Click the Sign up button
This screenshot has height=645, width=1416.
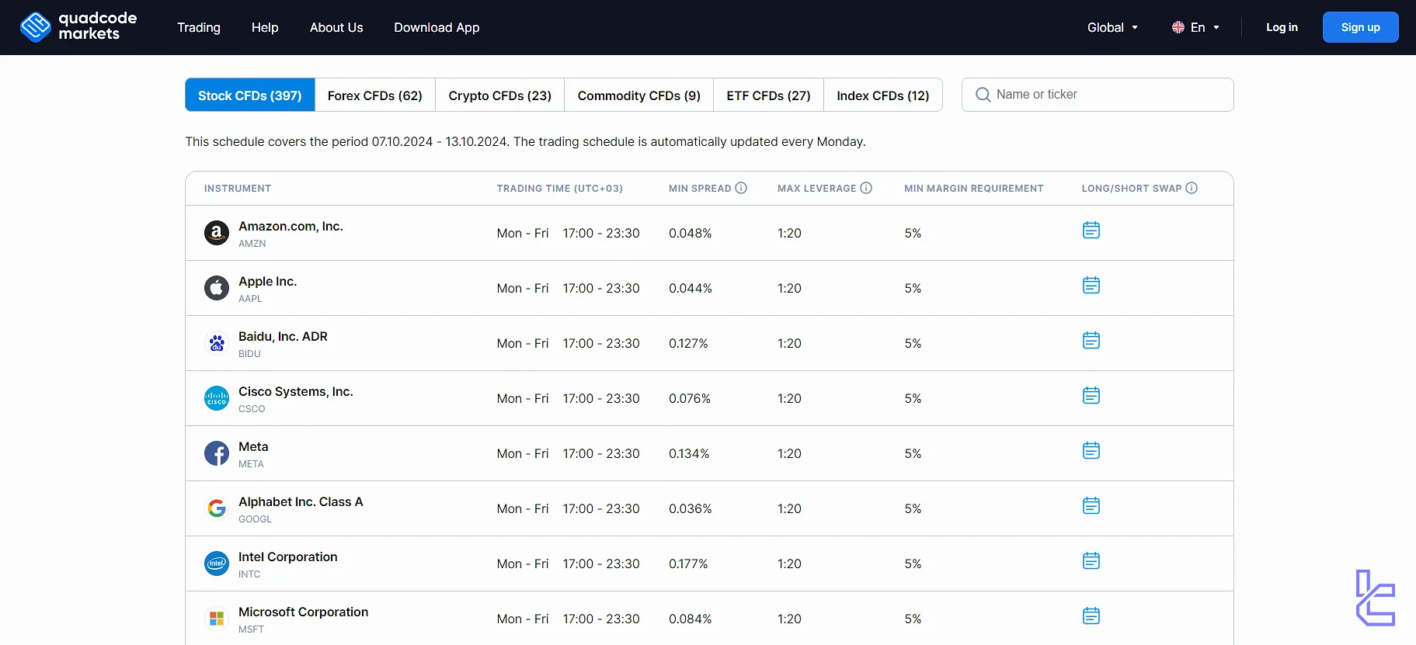pos(1361,27)
